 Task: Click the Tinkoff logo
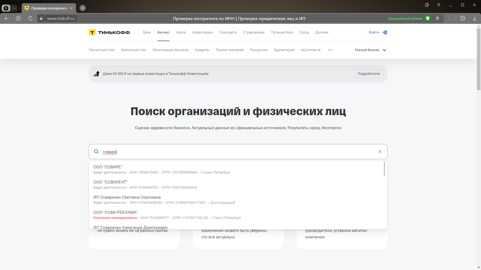[x=109, y=32]
